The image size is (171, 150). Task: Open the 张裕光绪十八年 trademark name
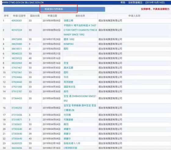(72, 143)
